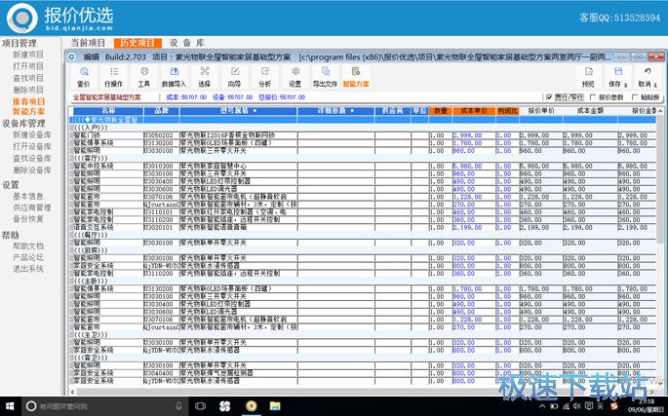Open the dropdown arrow beside 取消

tap(656, 85)
